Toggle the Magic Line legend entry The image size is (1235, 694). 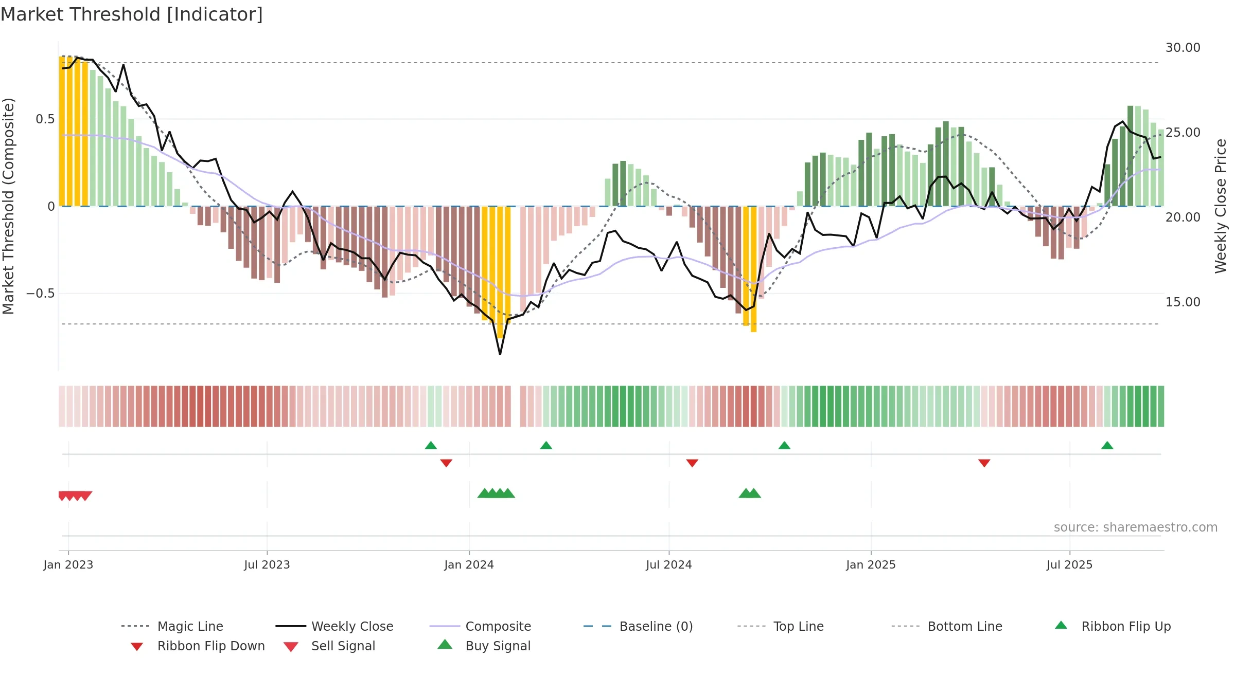pyautogui.click(x=172, y=626)
